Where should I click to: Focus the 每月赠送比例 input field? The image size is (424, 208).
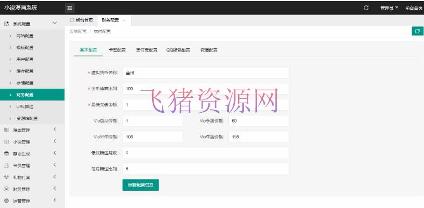tap(205, 169)
